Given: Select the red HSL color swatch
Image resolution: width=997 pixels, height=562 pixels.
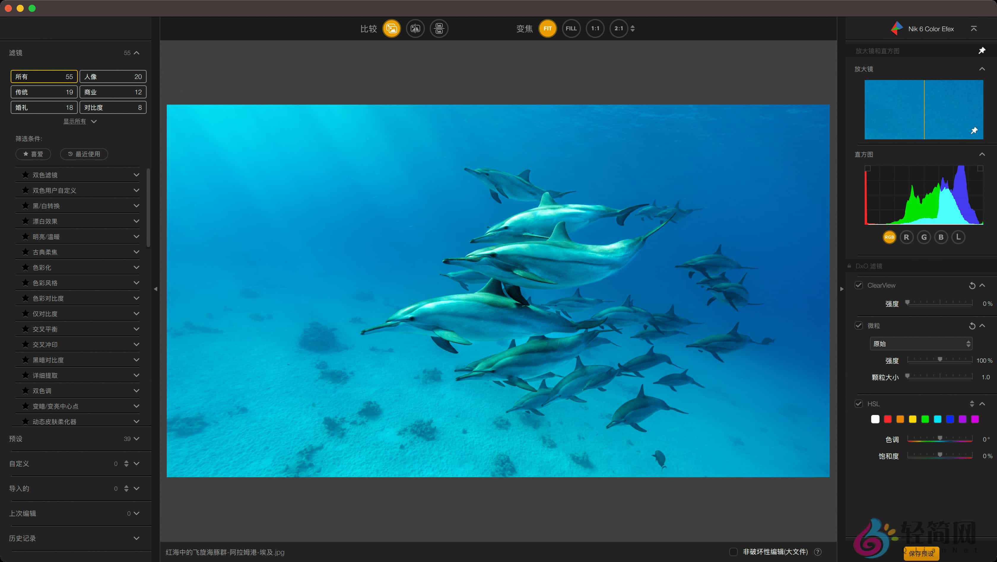Looking at the screenshot, I should [x=888, y=419].
